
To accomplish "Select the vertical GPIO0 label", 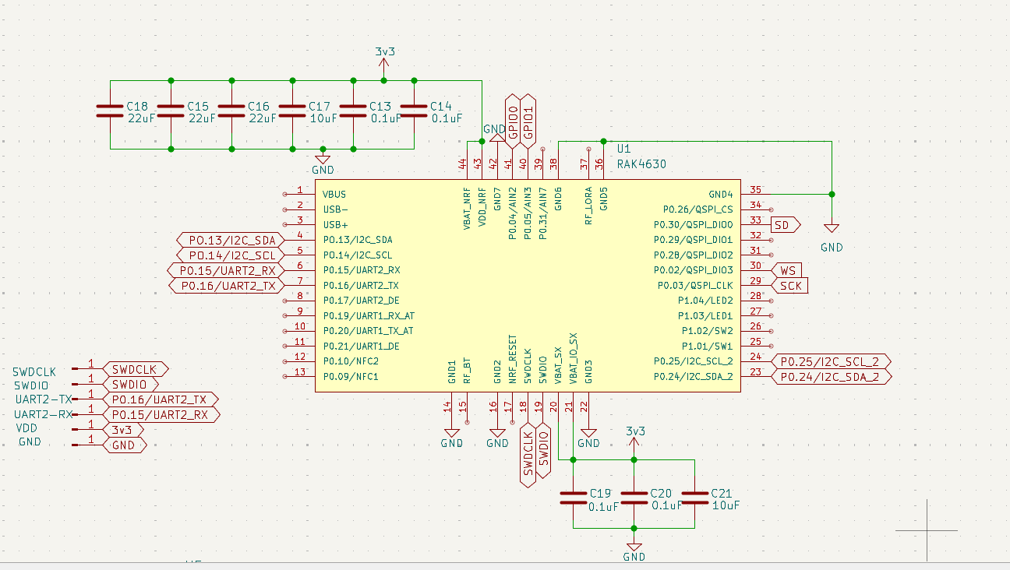I will pyautogui.click(x=512, y=119).
